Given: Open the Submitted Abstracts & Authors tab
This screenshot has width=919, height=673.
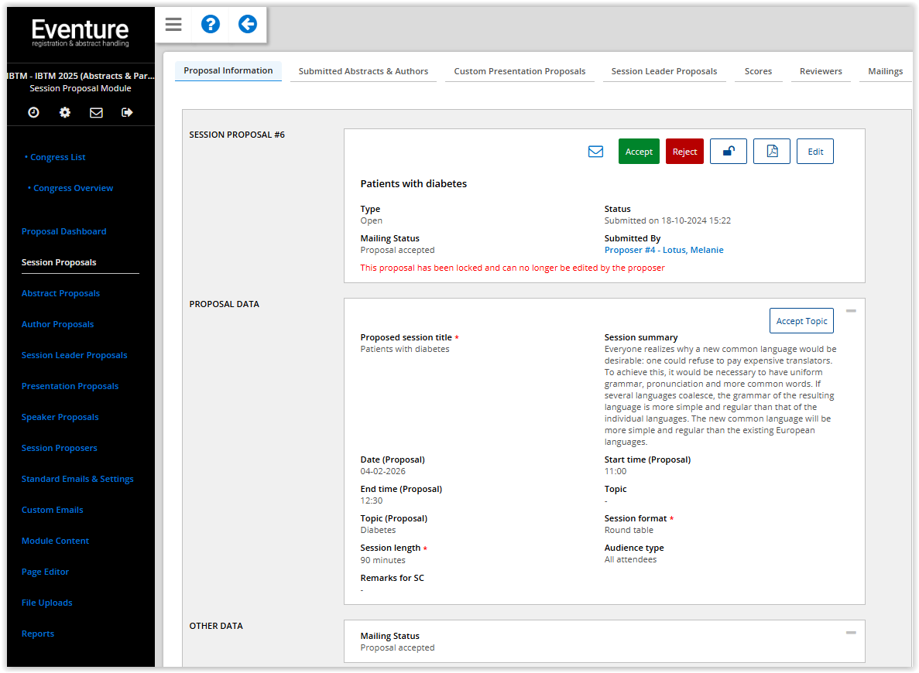Looking at the screenshot, I should coord(363,71).
